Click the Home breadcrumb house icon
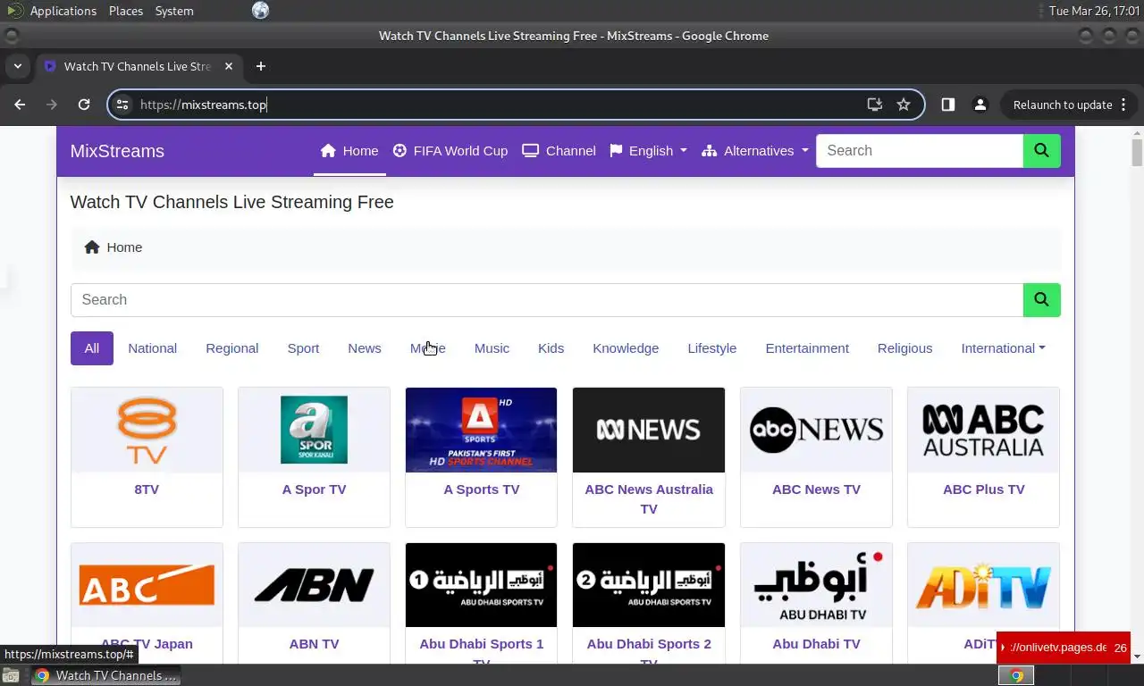This screenshot has height=686, width=1144. (x=92, y=247)
